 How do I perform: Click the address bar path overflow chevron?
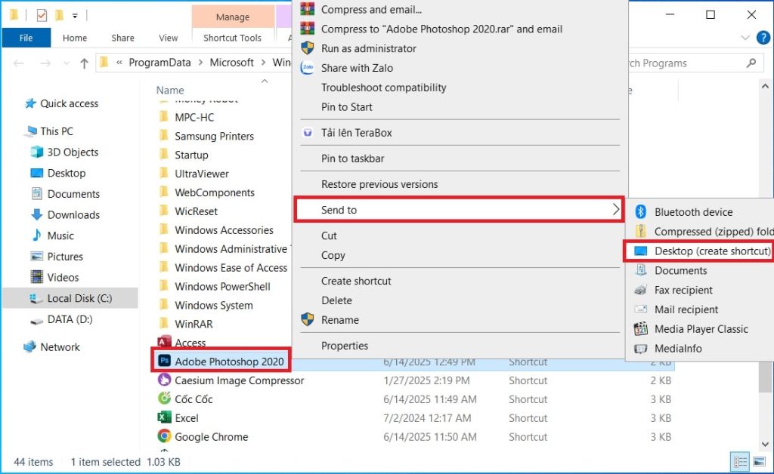[119, 63]
